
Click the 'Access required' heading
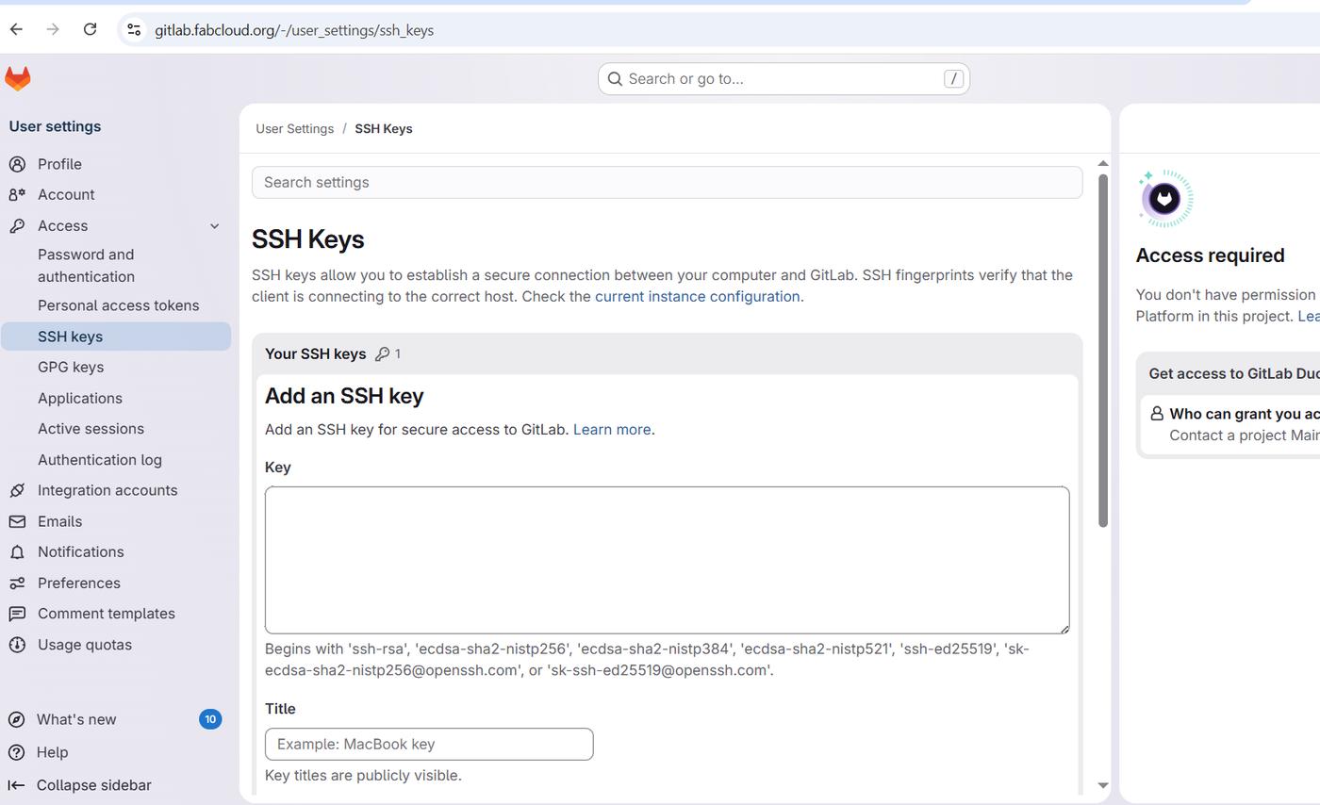(x=1210, y=255)
